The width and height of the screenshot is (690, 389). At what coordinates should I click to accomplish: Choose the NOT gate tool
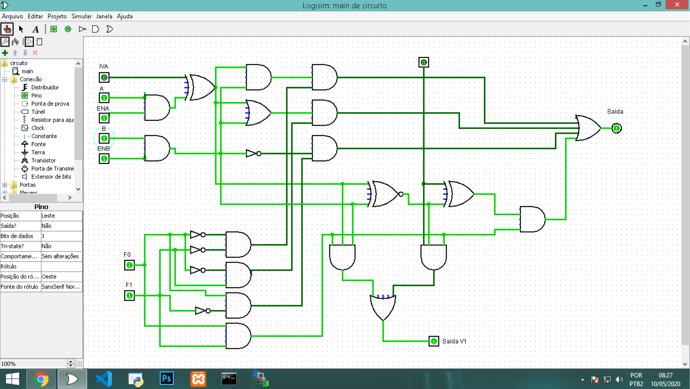tap(82, 29)
